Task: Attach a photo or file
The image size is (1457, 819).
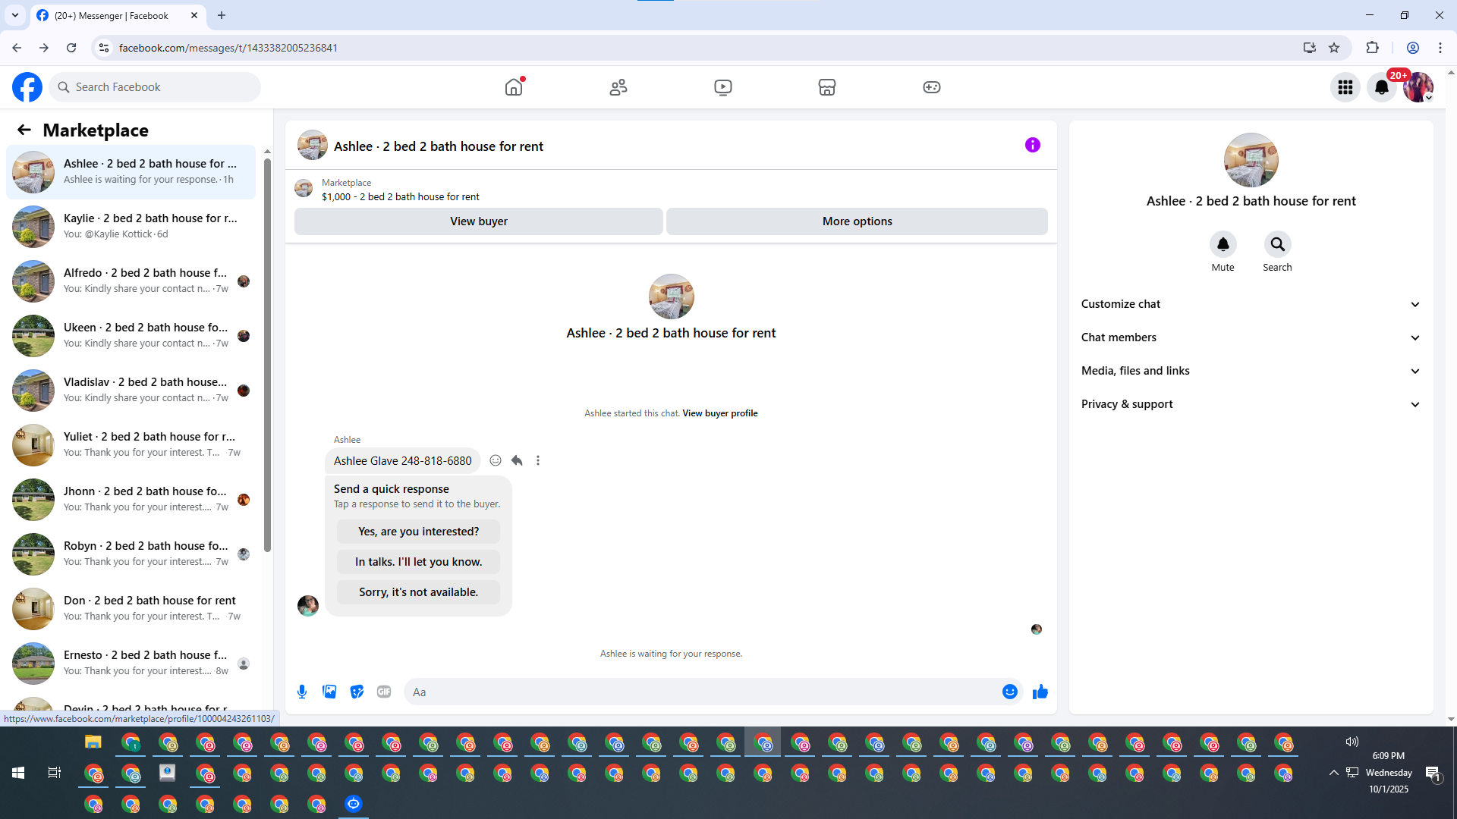Action: 329,692
